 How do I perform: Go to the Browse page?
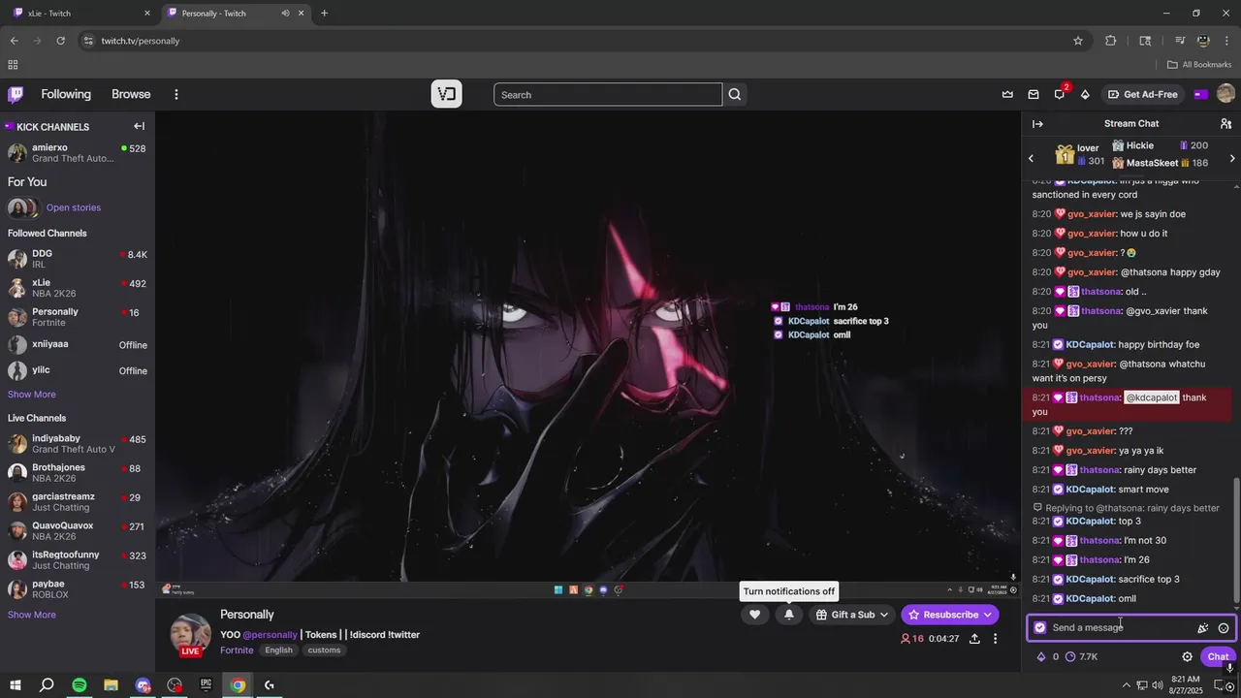[131, 94]
